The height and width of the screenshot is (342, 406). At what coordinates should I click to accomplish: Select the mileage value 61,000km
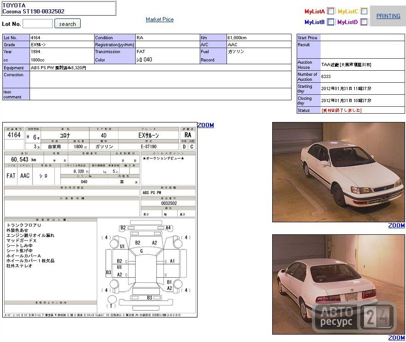coord(237,38)
